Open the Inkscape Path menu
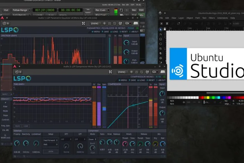Viewport: 244px width, 163px height. point(198,18)
